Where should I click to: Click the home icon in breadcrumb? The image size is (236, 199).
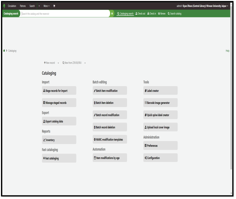click(x=4, y=51)
